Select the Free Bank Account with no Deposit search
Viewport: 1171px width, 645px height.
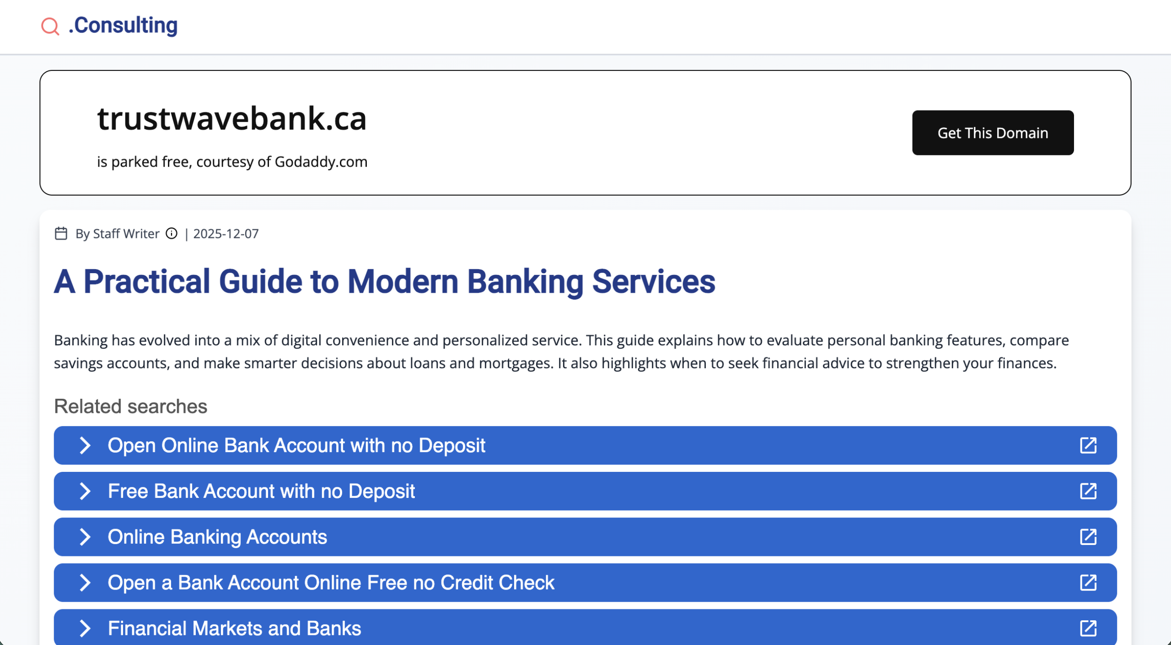click(x=261, y=491)
